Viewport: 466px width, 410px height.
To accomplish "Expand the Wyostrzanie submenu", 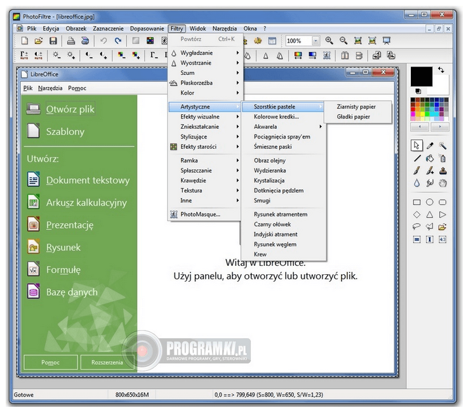I will click(x=205, y=63).
